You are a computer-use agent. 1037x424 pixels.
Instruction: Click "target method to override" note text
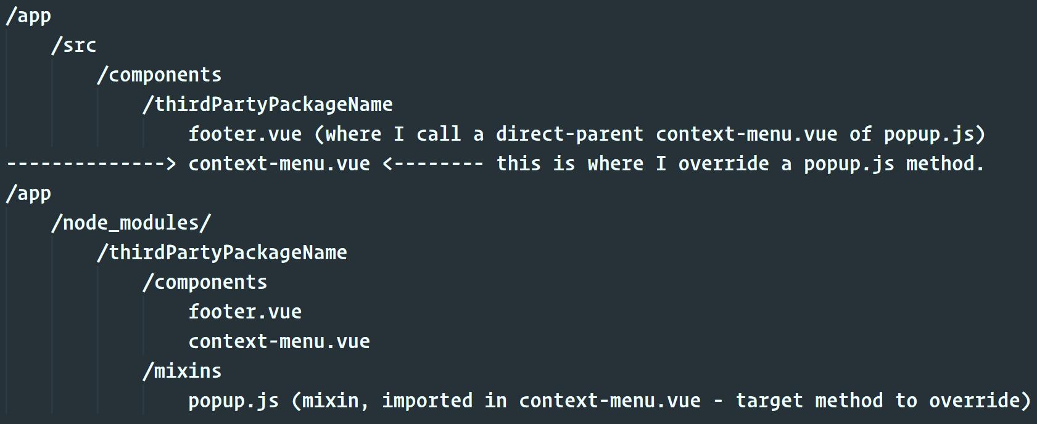point(882,401)
